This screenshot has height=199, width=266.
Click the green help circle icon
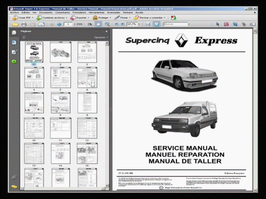point(14,61)
